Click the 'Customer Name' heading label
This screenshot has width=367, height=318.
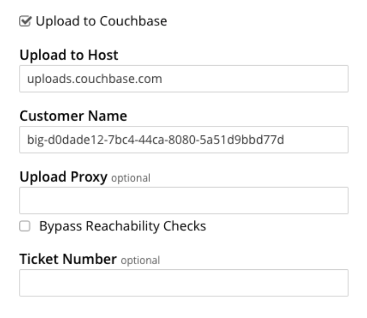point(73,116)
